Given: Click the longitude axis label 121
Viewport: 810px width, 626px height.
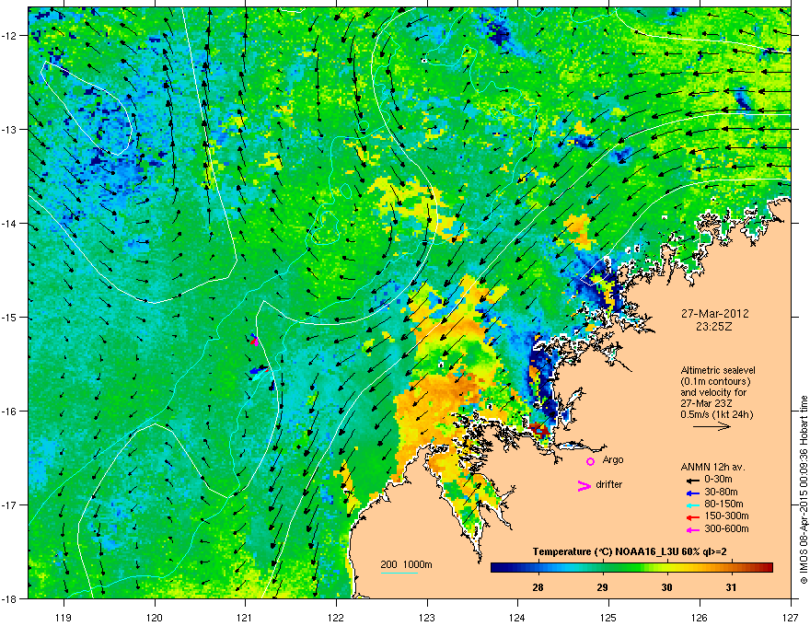Looking at the screenshot, I should 245,617.
